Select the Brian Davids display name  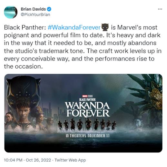[33, 9]
